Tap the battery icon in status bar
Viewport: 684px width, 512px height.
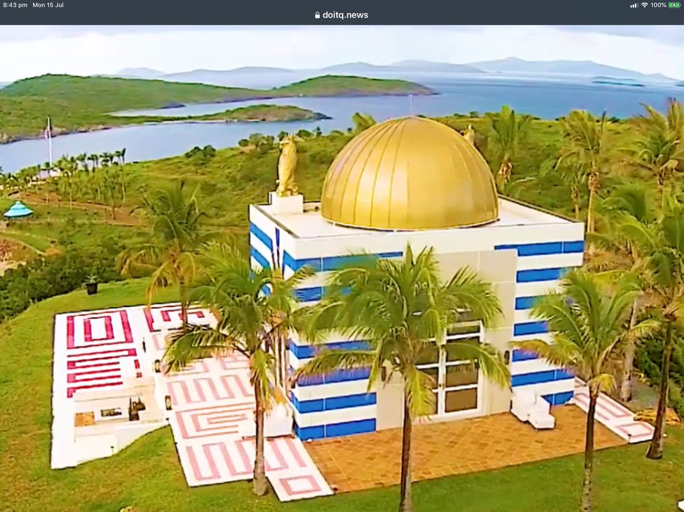[674, 5]
